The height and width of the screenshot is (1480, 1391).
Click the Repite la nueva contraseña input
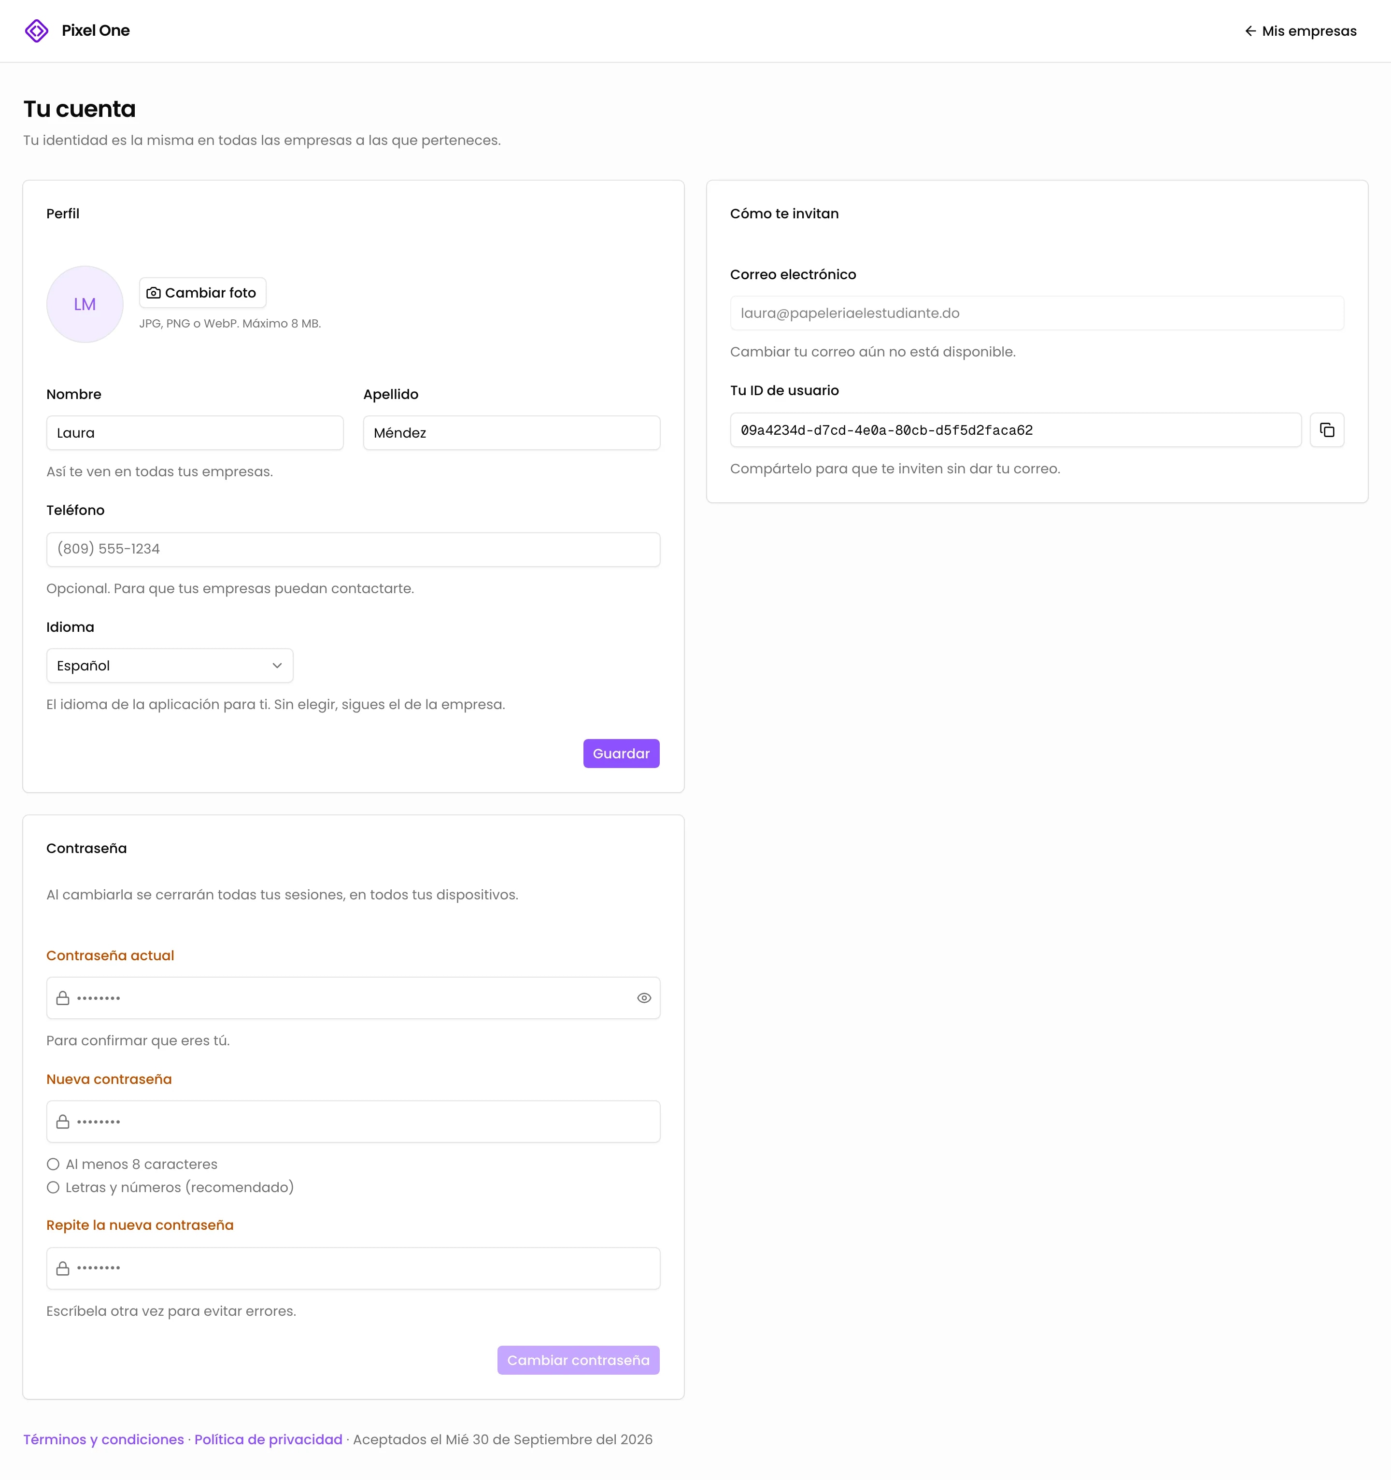pyautogui.click(x=353, y=1268)
